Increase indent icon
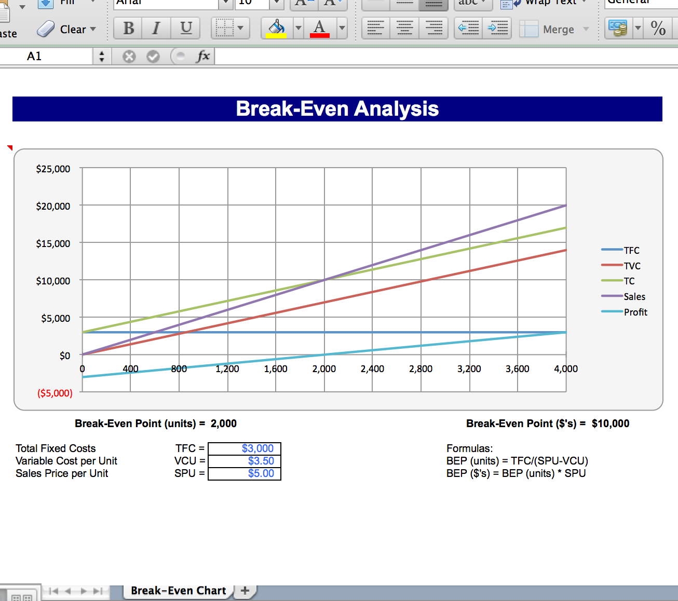The image size is (678, 601). [497, 28]
